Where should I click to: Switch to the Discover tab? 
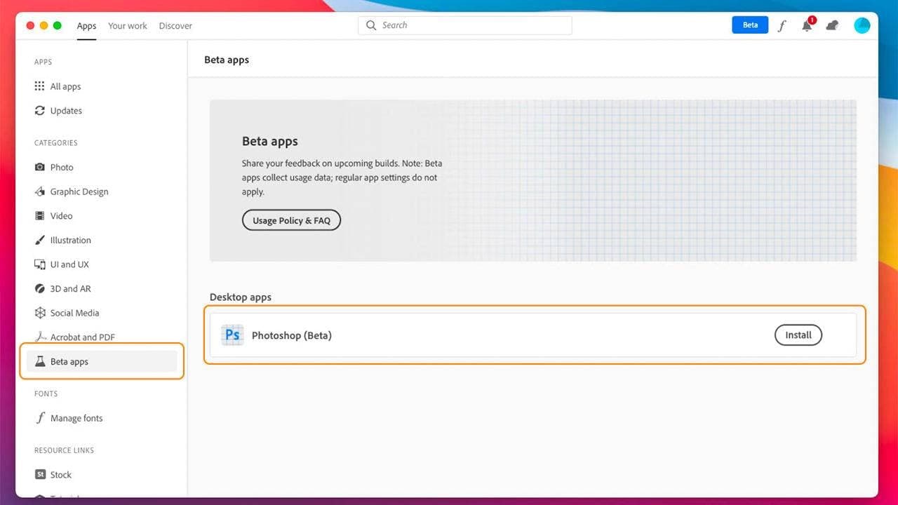point(175,26)
